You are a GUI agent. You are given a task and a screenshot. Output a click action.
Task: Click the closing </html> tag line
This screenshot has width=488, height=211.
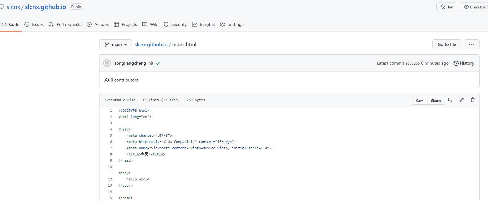pyautogui.click(x=125, y=198)
